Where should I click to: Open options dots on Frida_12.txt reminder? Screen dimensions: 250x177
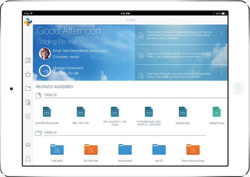[222, 73]
